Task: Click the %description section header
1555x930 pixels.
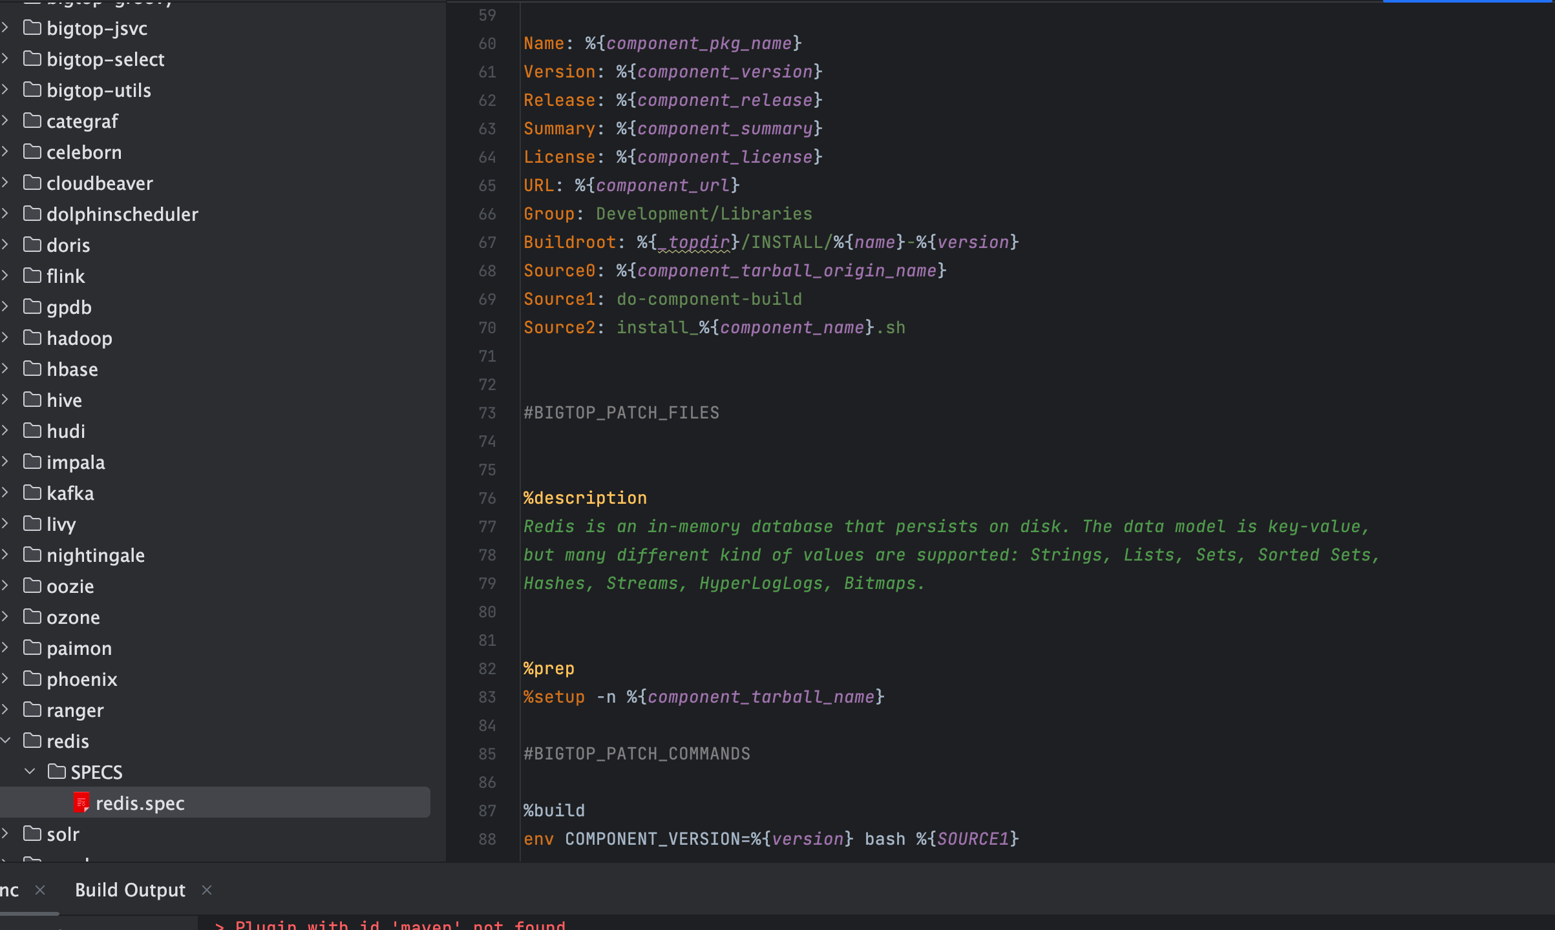Action: click(x=585, y=498)
